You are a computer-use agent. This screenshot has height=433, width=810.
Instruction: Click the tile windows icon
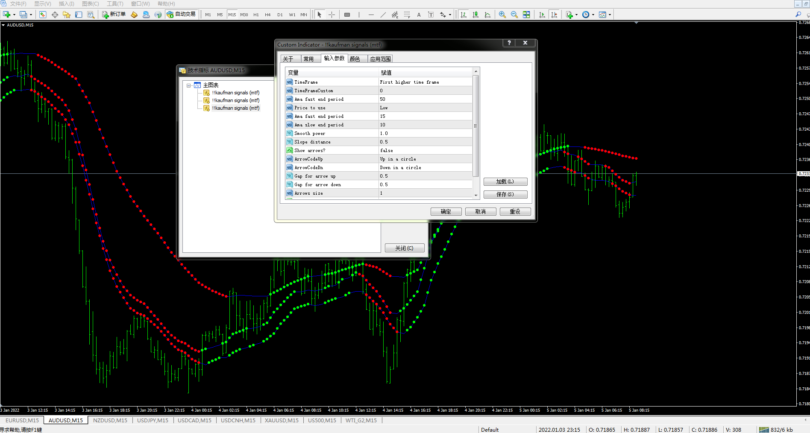point(526,15)
